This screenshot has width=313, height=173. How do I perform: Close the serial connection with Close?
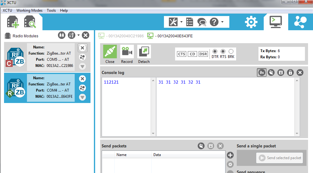(110, 54)
